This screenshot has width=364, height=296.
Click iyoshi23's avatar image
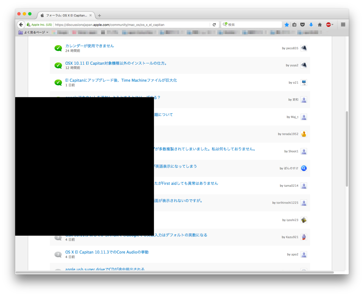coord(304,220)
